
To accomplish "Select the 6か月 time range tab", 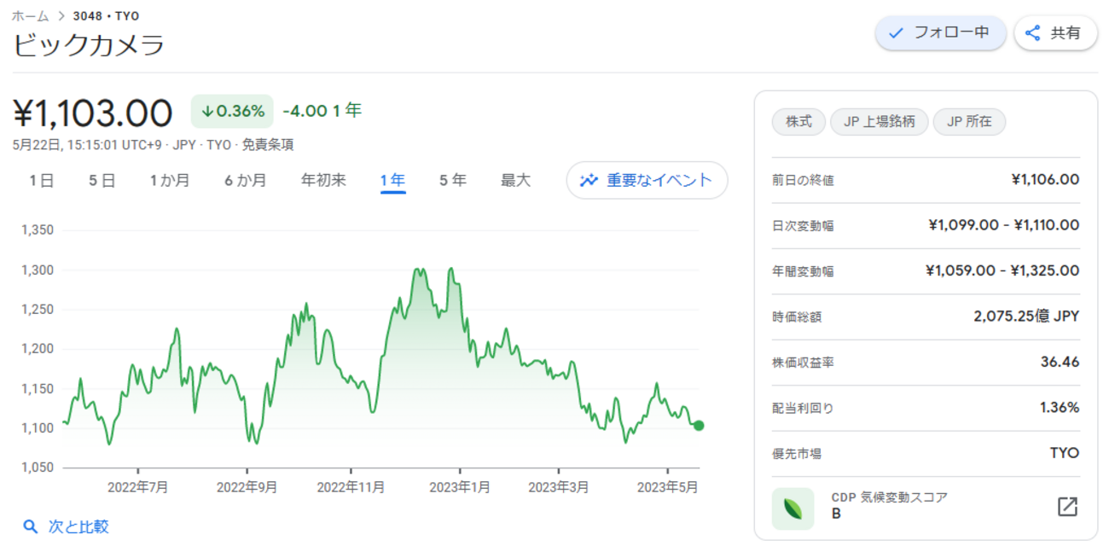I will click(245, 180).
